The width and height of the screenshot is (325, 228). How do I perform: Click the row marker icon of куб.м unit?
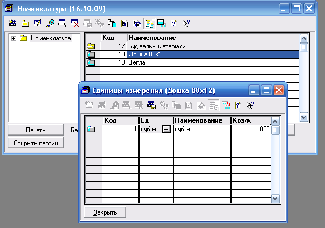tap(91, 129)
